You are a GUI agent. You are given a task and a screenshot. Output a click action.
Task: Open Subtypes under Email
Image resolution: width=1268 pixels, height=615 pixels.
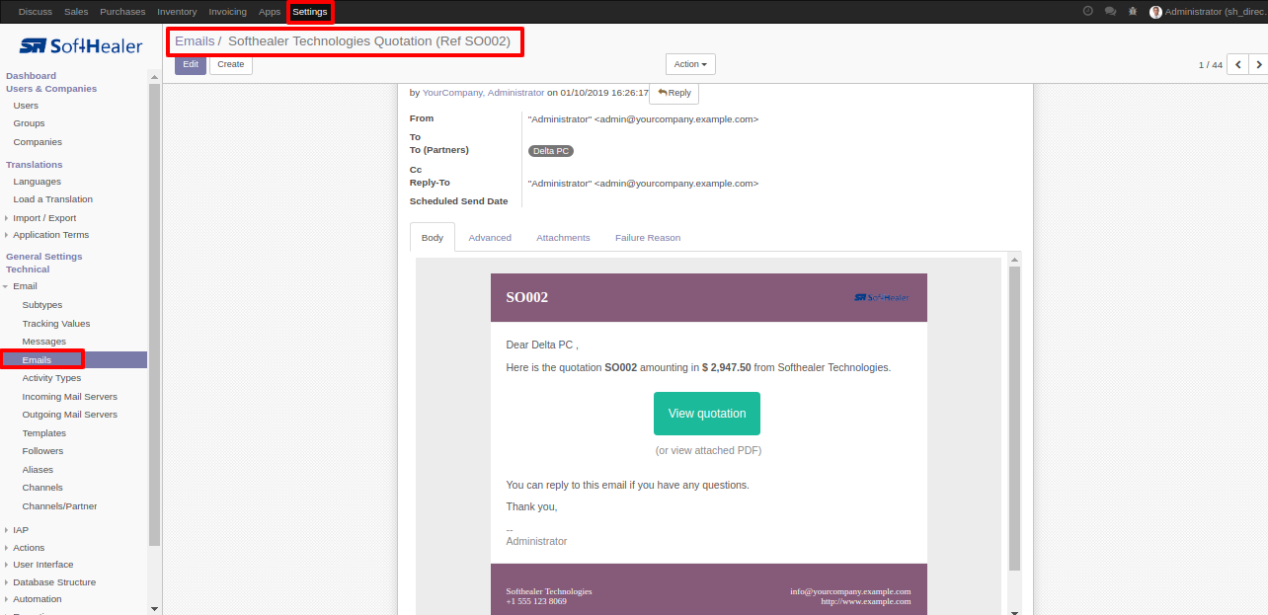tap(42, 305)
